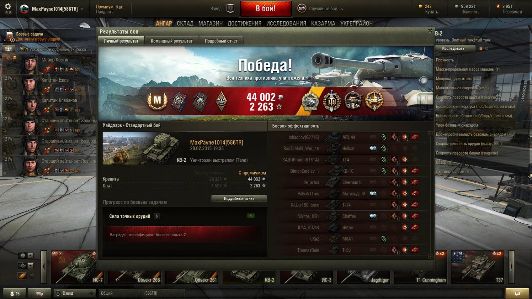Click the platoon shield icon next to Взвод

231,9
